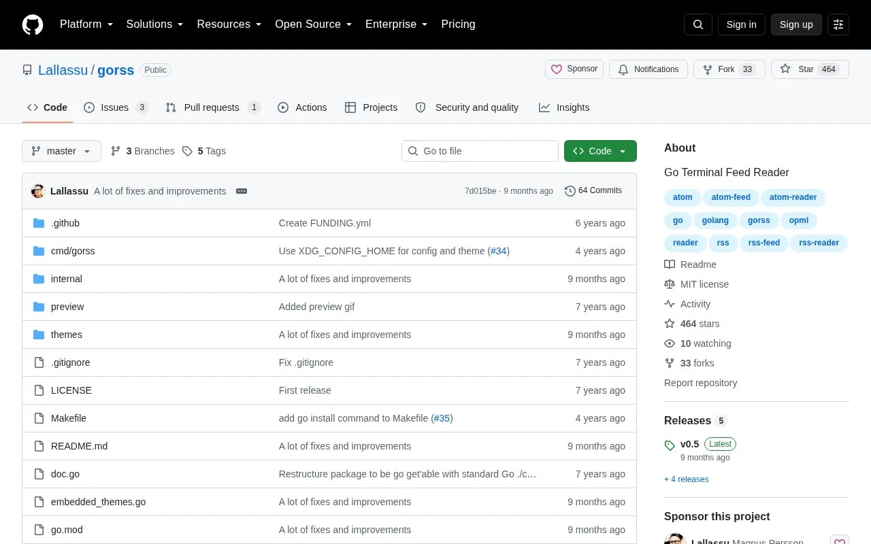Open the Readme link in About
Screen dimensions: 871x544
point(690,265)
